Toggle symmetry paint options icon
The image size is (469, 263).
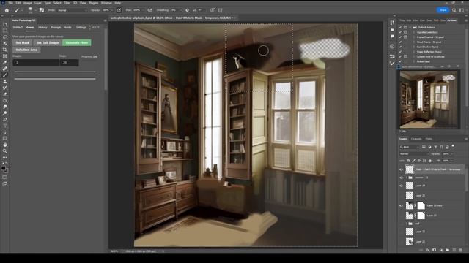[x=221, y=10]
